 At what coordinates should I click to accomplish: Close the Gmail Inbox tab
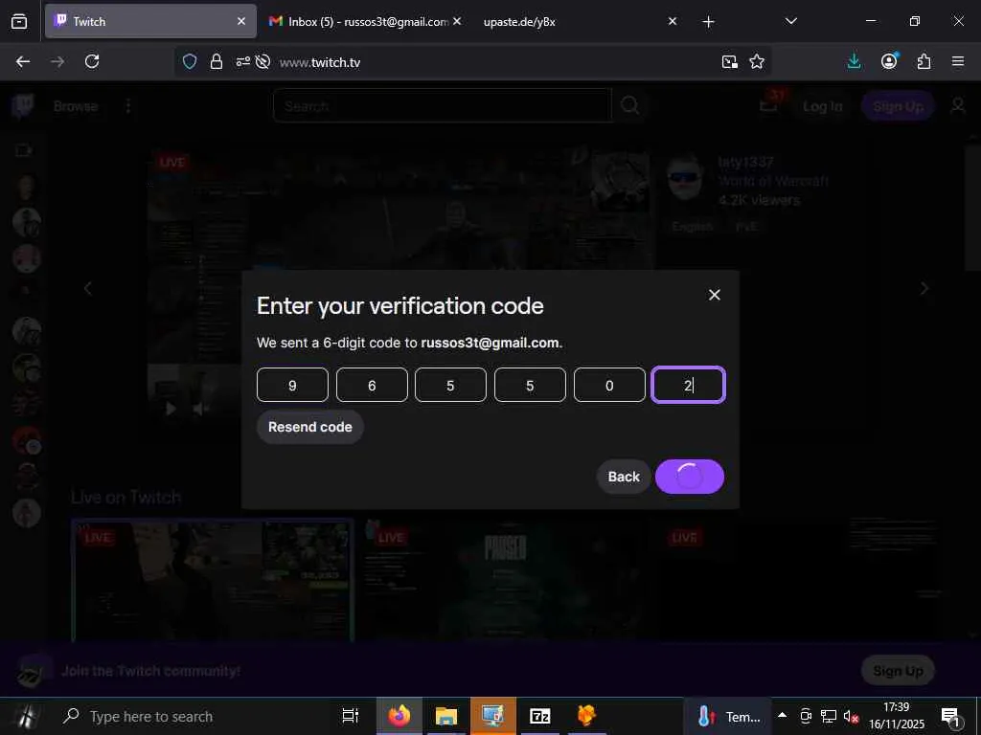(x=457, y=21)
